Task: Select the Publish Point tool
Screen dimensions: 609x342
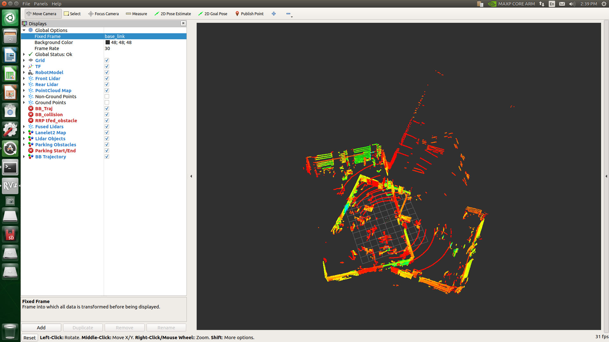Action: click(249, 14)
